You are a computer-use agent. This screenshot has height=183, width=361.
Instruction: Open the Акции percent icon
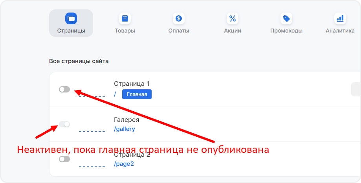[233, 18]
